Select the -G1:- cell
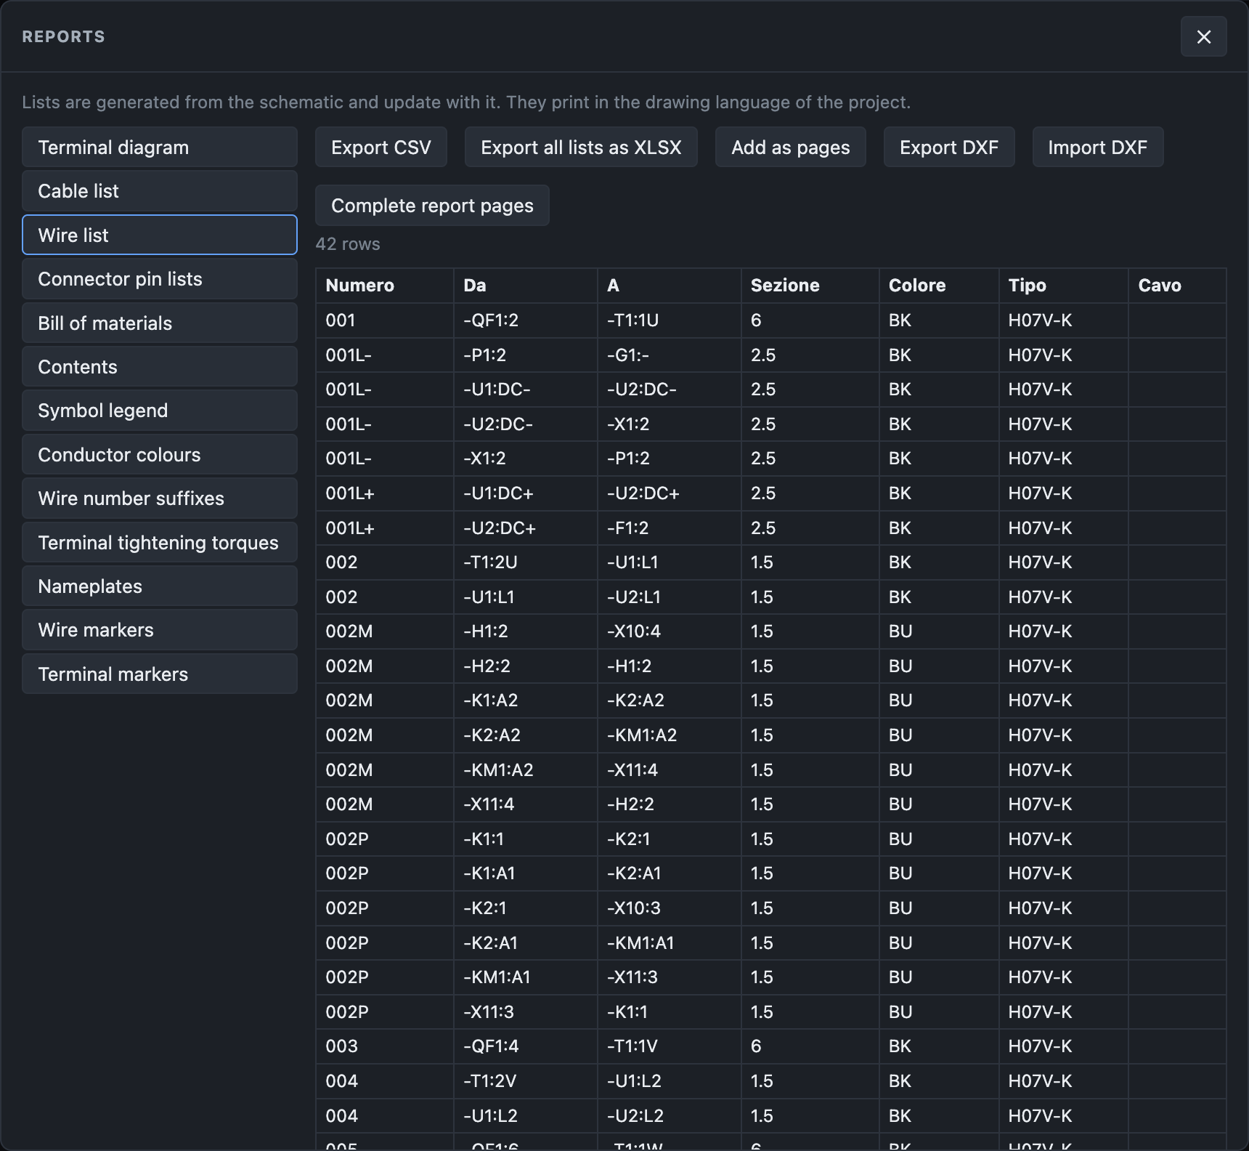This screenshot has width=1249, height=1151. [x=670, y=355]
